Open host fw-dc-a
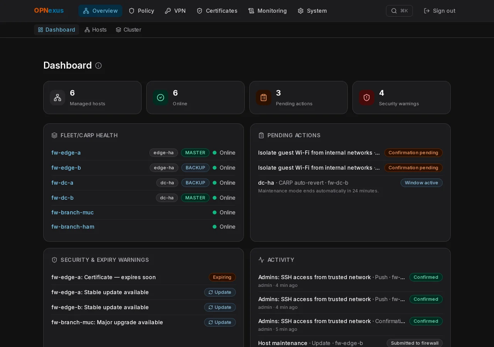 [x=62, y=183]
